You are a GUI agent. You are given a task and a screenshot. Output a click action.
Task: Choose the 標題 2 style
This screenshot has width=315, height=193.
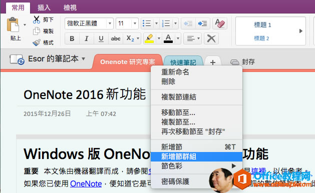(261, 38)
